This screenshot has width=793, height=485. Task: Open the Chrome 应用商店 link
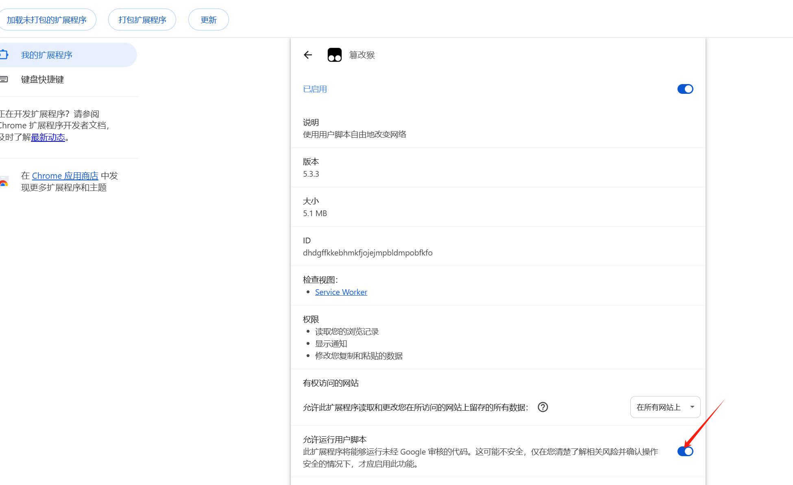pos(65,175)
